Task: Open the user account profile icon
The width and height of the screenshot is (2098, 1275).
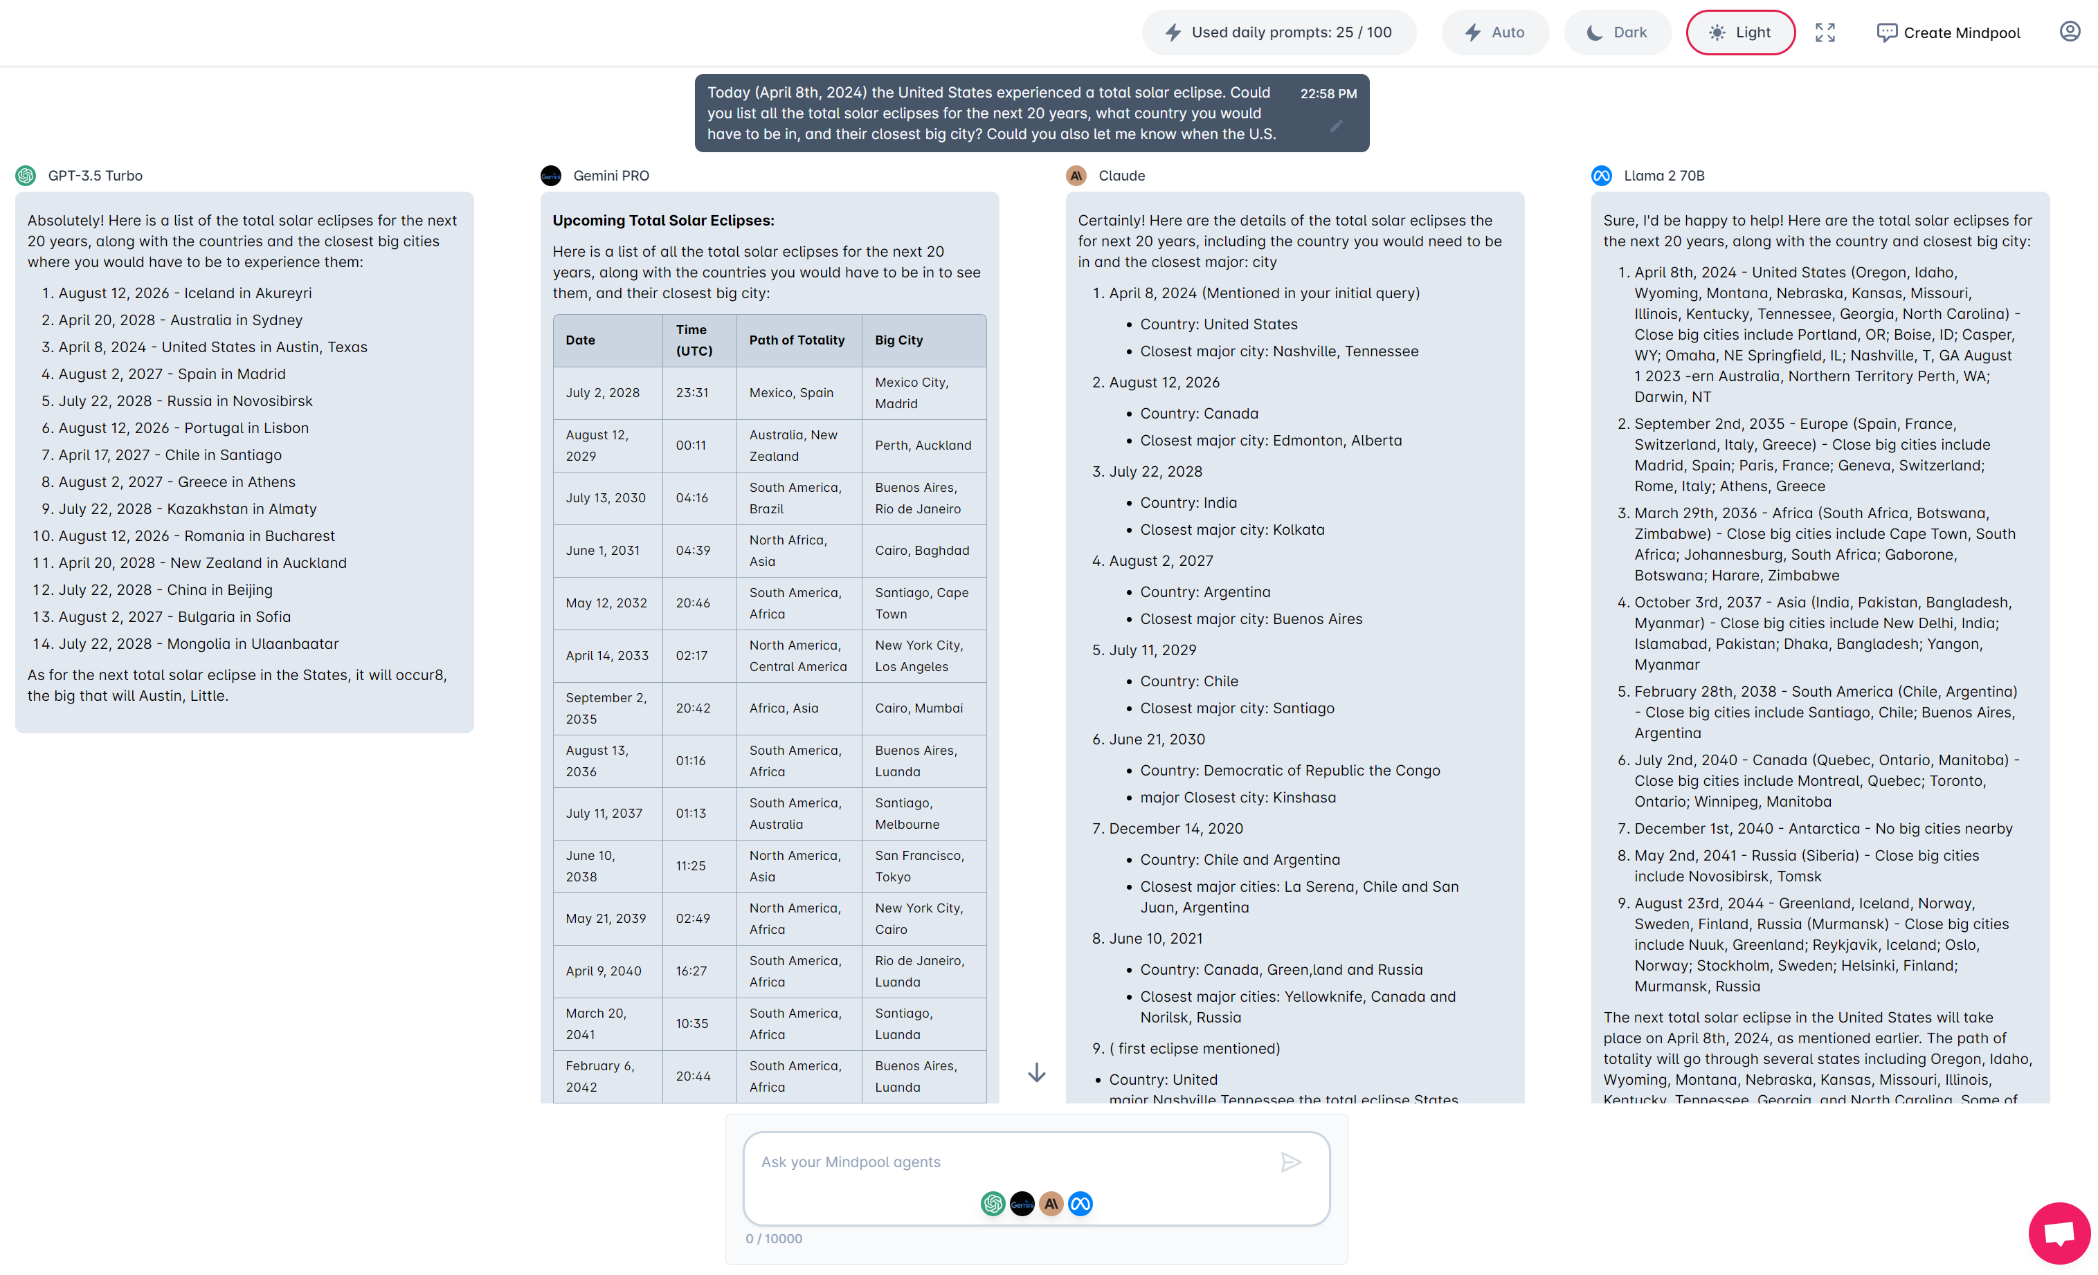Action: click(x=2070, y=32)
